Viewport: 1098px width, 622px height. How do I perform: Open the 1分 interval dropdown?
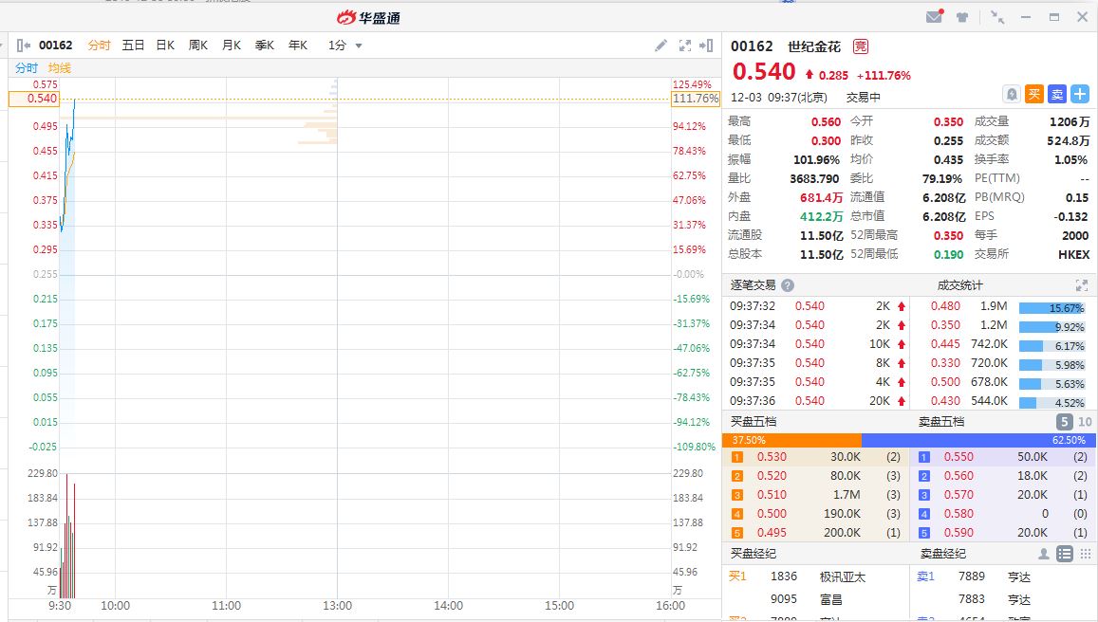(345, 46)
